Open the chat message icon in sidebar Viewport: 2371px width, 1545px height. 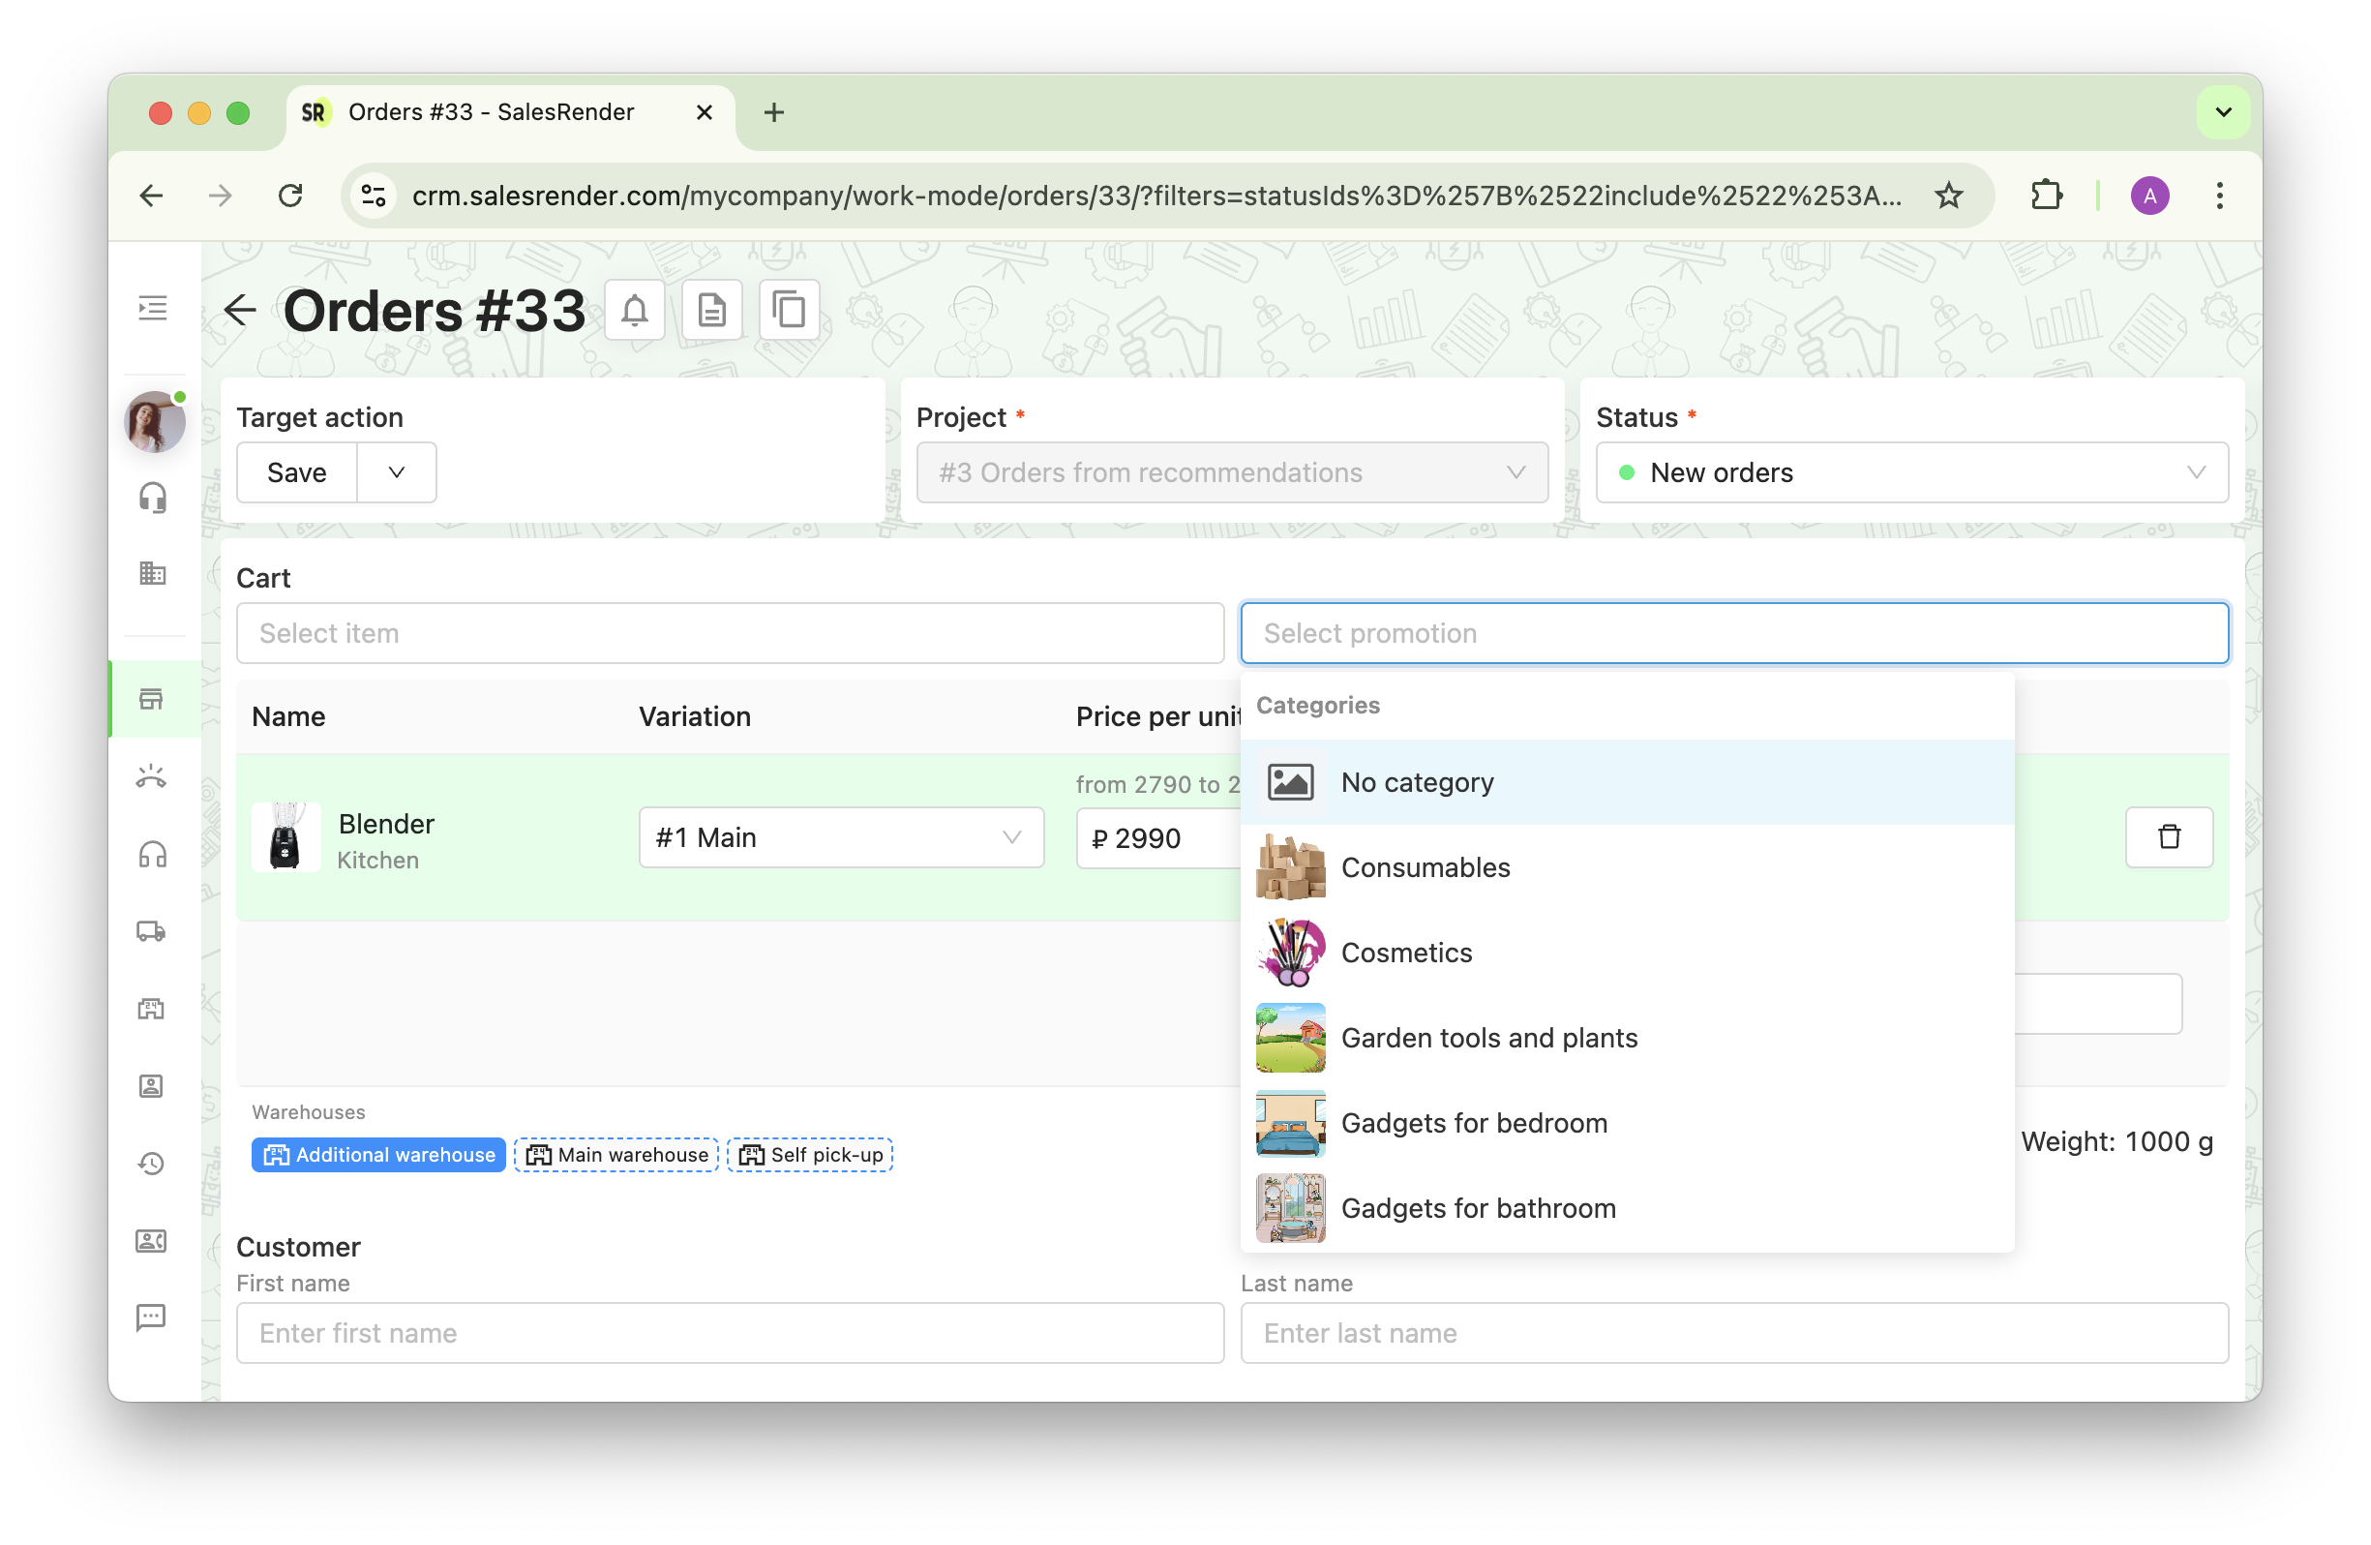pyautogui.click(x=151, y=1318)
